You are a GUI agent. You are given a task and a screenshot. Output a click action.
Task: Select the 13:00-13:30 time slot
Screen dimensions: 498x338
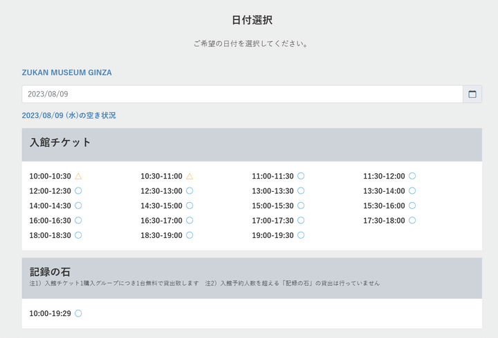[x=273, y=191]
